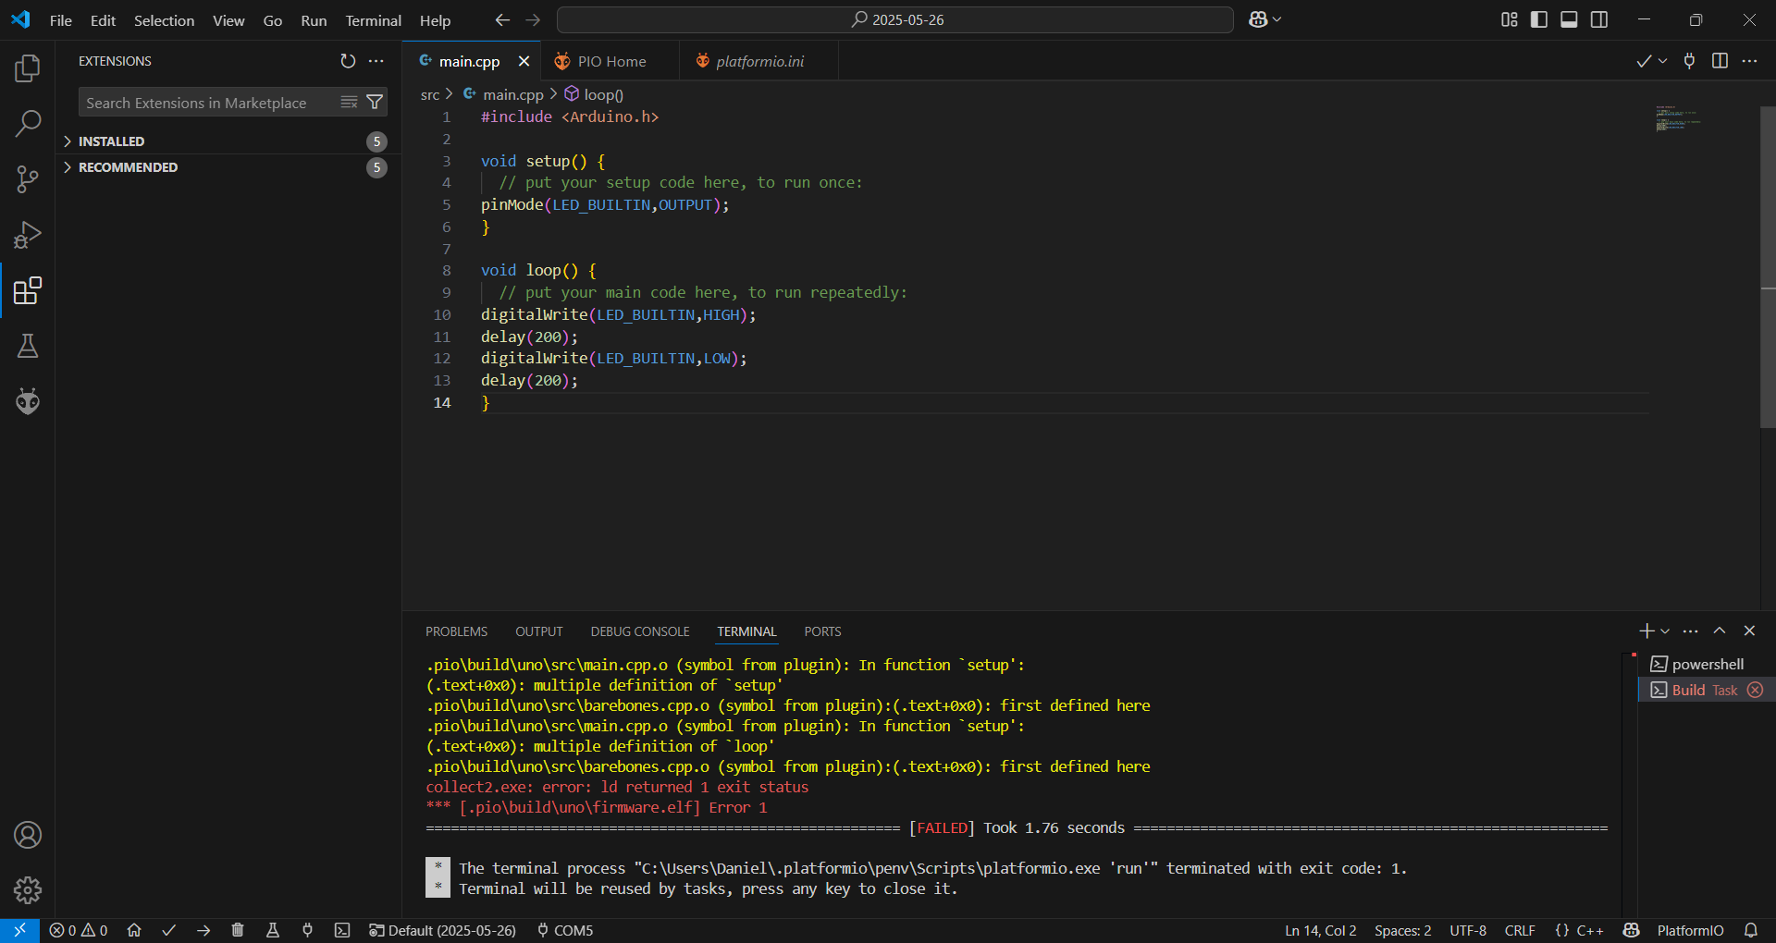The height and width of the screenshot is (943, 1776).
Task: Filter extensions with the funnel icon
Action: [x=375, y=102]
